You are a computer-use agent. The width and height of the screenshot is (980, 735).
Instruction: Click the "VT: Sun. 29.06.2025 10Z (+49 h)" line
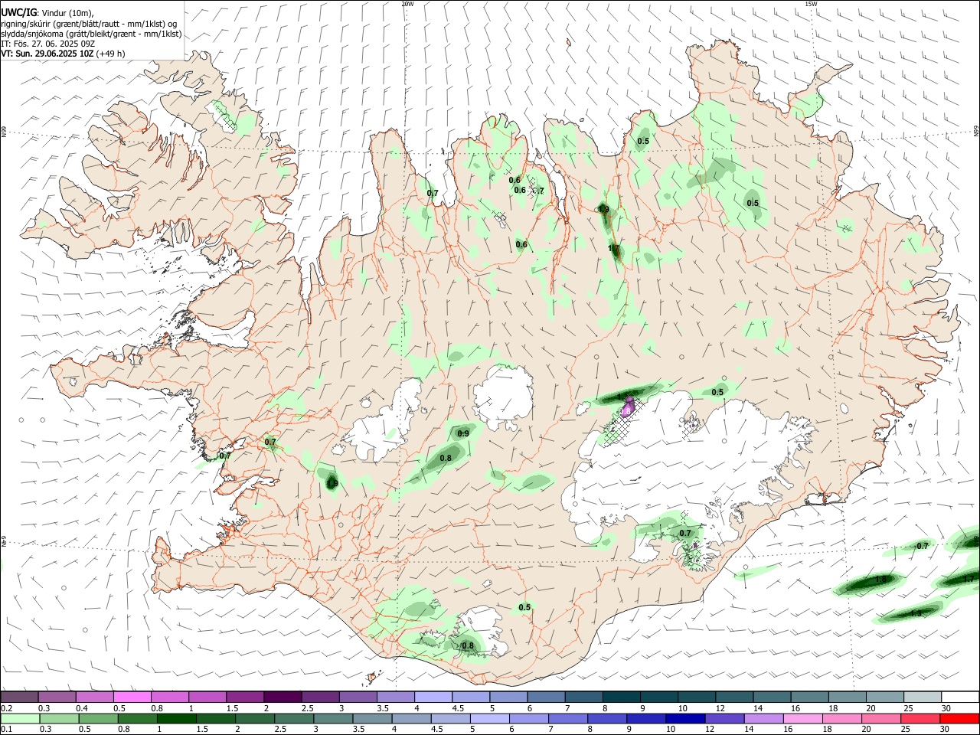63,54
